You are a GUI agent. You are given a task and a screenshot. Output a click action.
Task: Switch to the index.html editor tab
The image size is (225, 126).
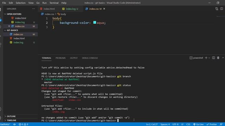point(47,9)
